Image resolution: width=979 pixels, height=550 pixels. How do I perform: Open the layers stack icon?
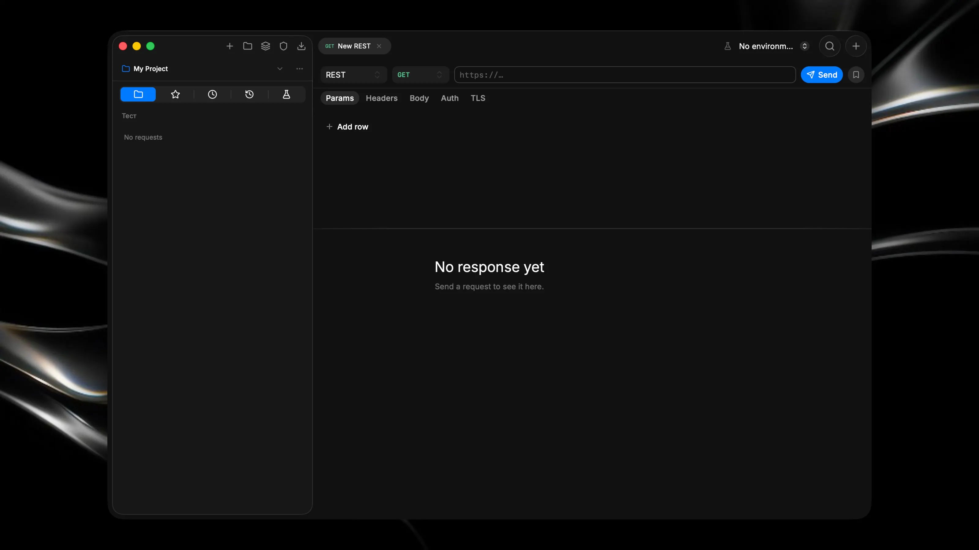[265, 46]
